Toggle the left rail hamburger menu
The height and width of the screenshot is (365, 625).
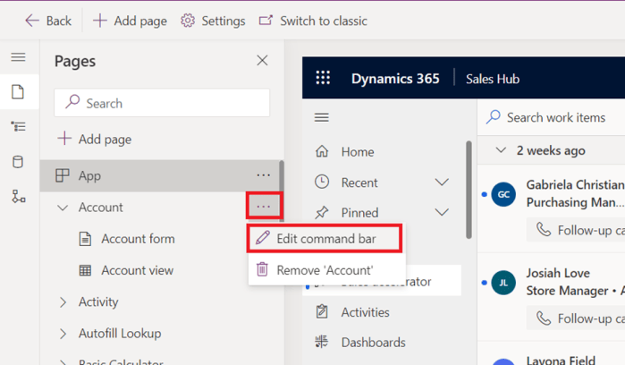pos(19,57)
